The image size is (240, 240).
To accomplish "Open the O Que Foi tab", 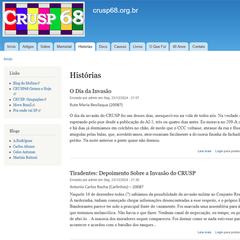I will [158, 47].
